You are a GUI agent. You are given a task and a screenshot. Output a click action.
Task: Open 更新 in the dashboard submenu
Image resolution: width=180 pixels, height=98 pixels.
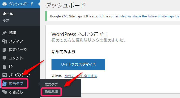click(6, 21)
